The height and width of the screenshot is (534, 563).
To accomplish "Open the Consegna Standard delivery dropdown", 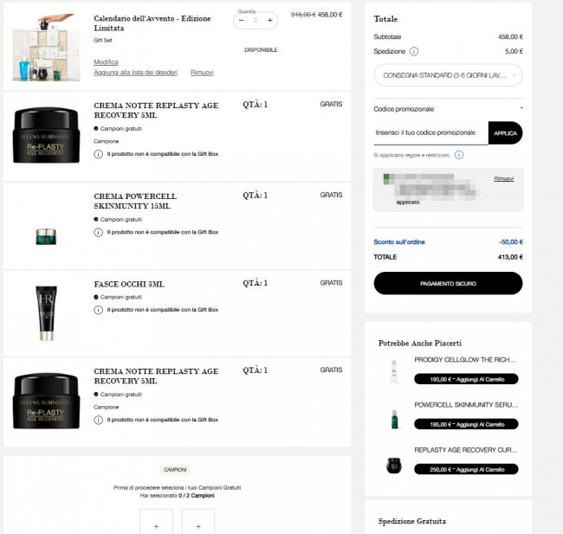I will [x=448, y=75].
